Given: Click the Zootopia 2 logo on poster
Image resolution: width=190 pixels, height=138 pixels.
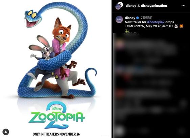Looking at the screenshot, I should [x=57, y=115].
